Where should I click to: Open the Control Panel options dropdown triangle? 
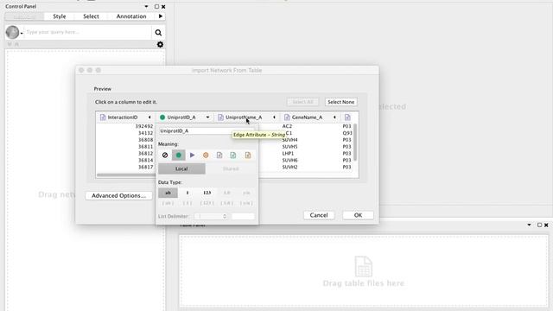pyautogui.click(x=146, y=6)
